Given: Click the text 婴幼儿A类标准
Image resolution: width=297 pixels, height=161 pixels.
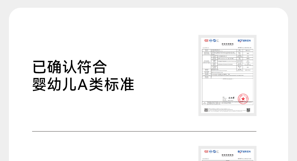Looking at the screenshot, I should pyautogui.click(x=83, y=84).
